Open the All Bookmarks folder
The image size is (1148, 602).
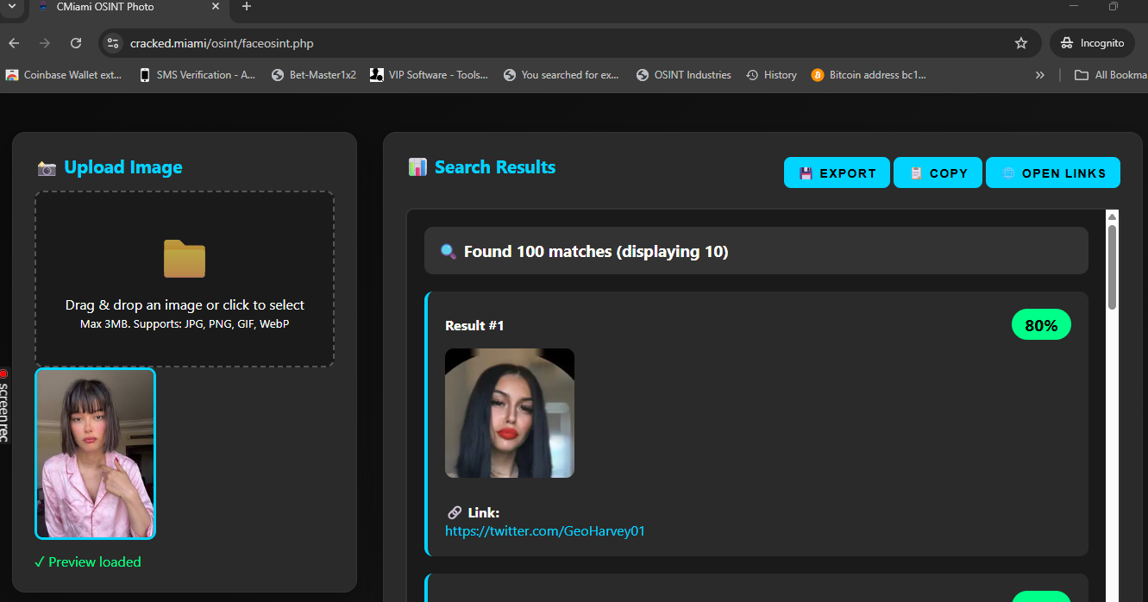[x=1111, y=75]
